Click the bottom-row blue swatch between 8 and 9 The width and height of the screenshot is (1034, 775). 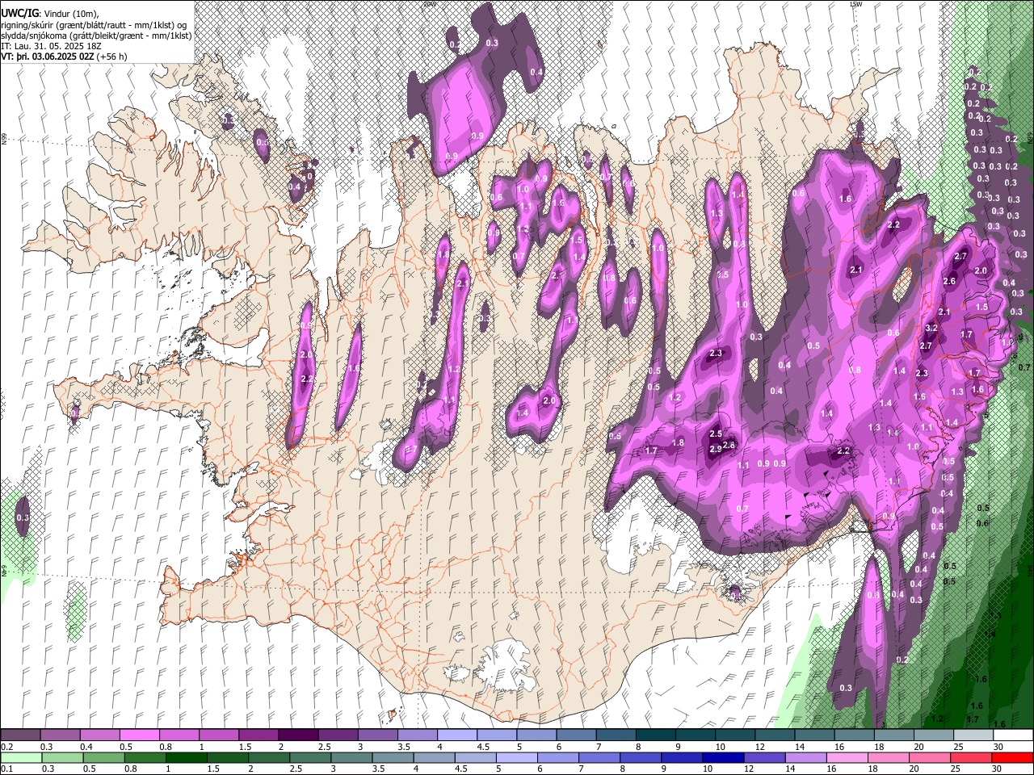(x=641, y=757)
